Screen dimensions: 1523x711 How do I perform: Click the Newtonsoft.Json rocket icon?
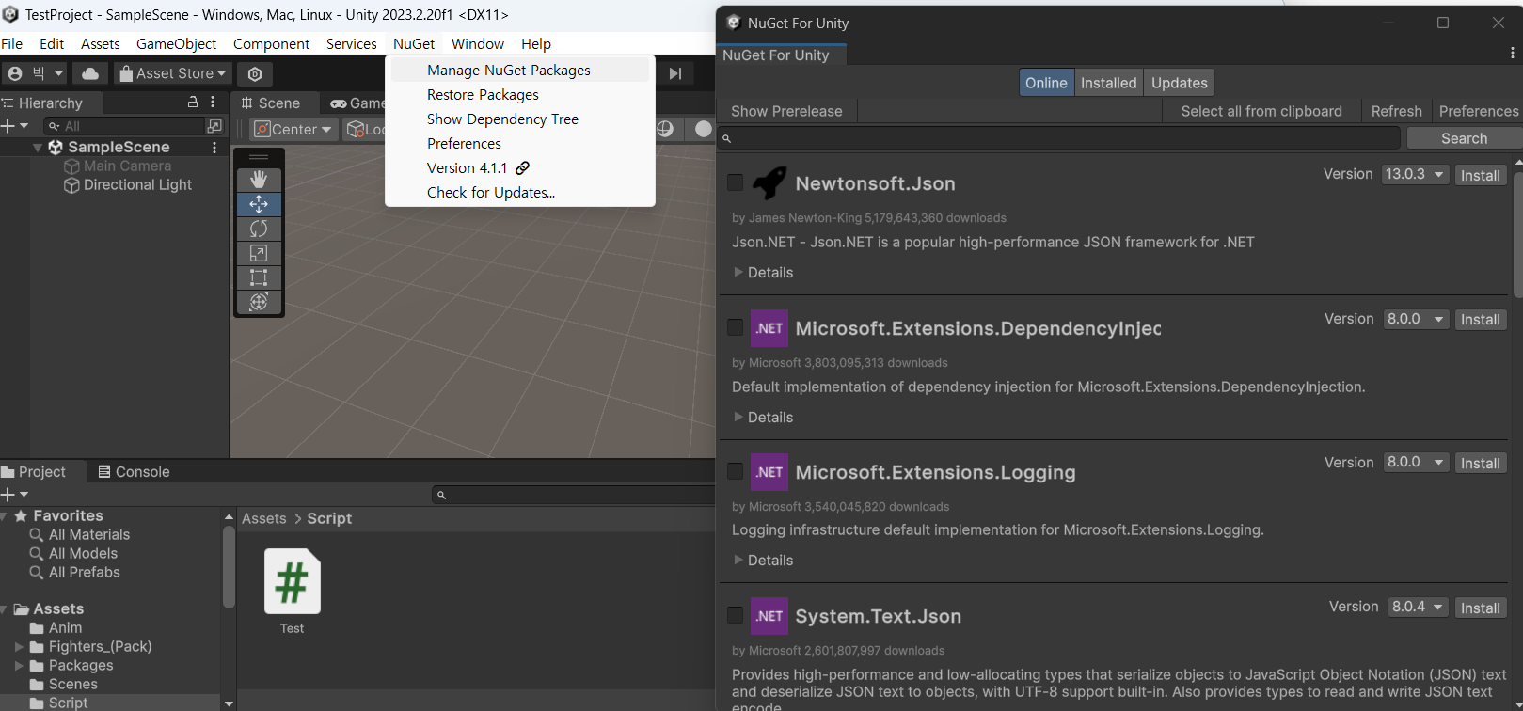[x=769, y=182]
